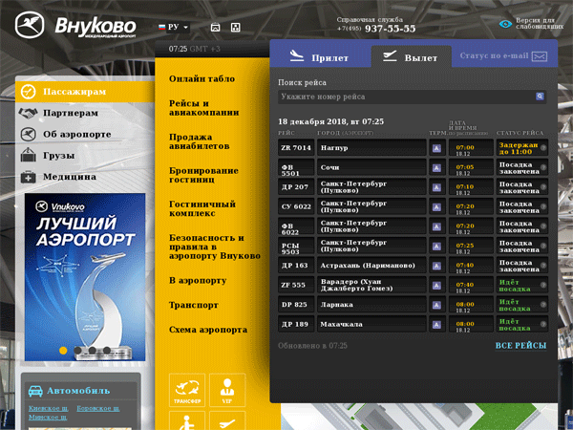Click destination Нагпур in flight list
Viewport: 573px width, 430px height.
click(x=334, y=148)
